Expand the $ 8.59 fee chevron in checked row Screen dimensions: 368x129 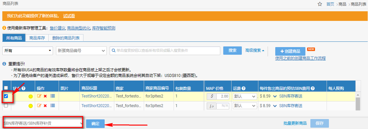click(x=275, y=97)
